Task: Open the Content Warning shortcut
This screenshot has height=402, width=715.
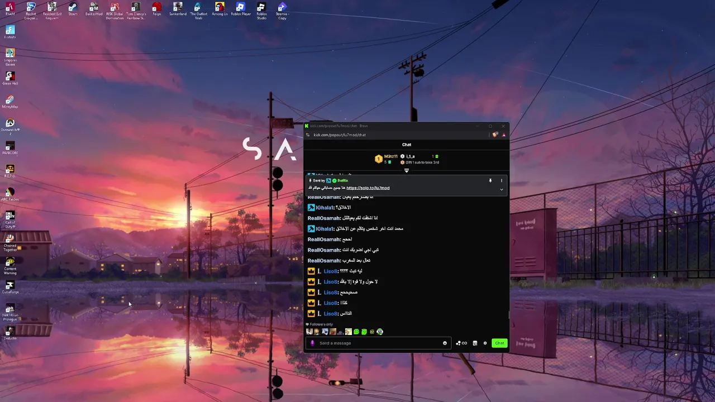Action: 10,266
